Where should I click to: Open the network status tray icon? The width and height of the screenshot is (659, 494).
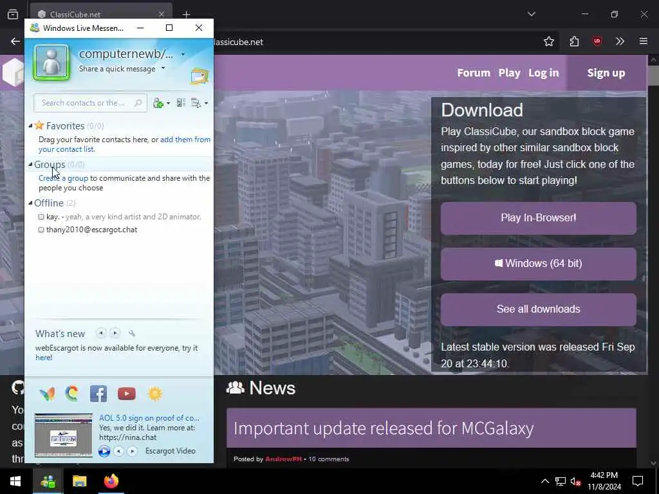point(561,481)
